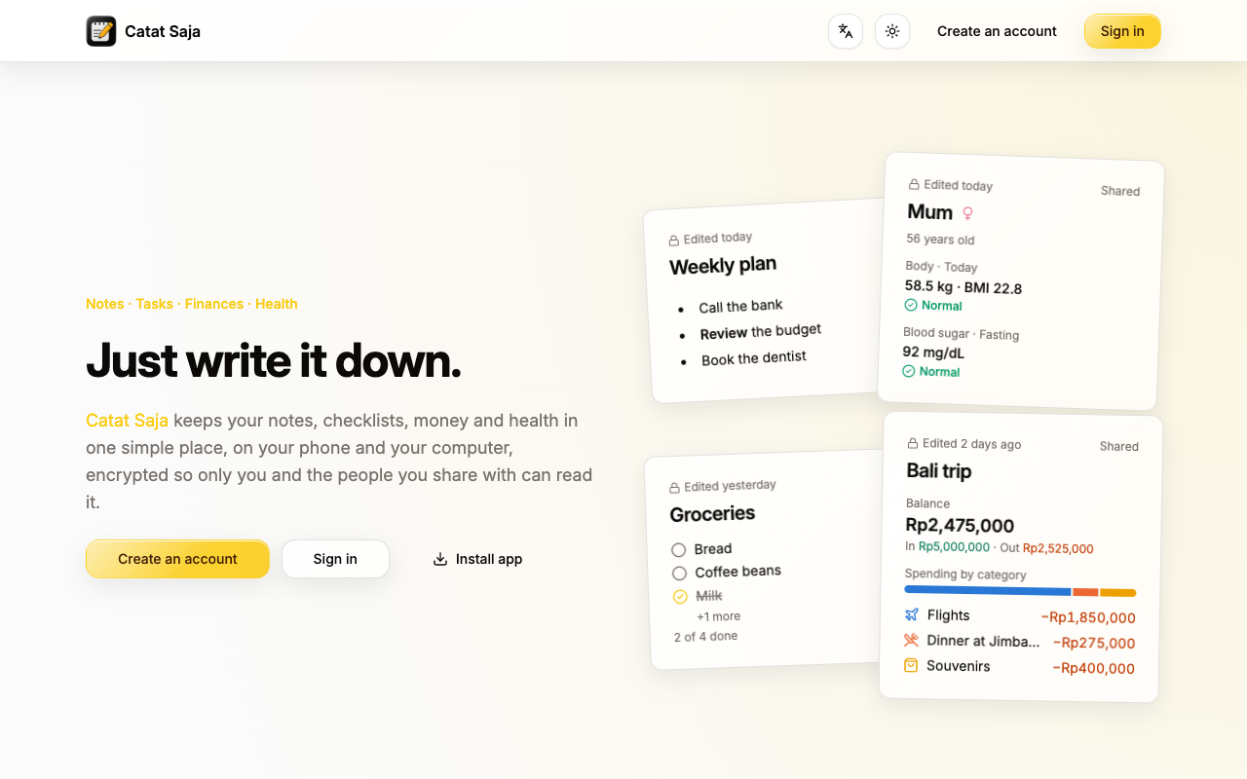
Task: Click 'Edited 2 days ago' on Bali trip card
Action: (x=971, y=443)
